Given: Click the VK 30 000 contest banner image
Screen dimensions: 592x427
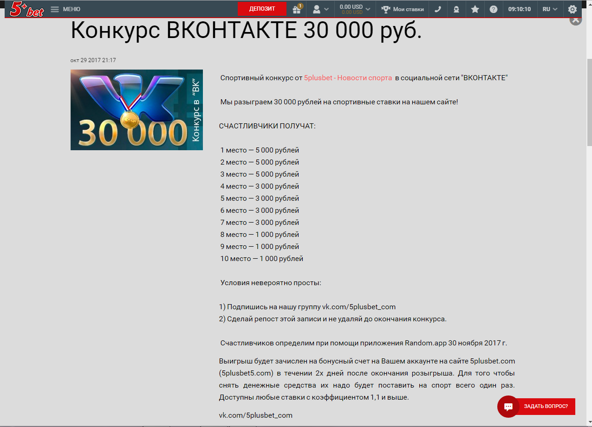Looking at the screenshot, I should point(137,110).
